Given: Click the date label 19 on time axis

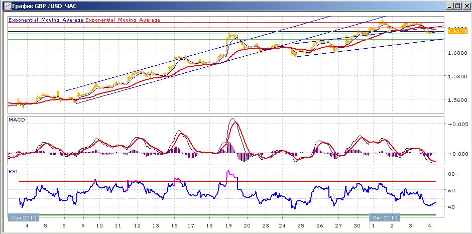Looking at the screenshot, I should [x=228, y=225].
